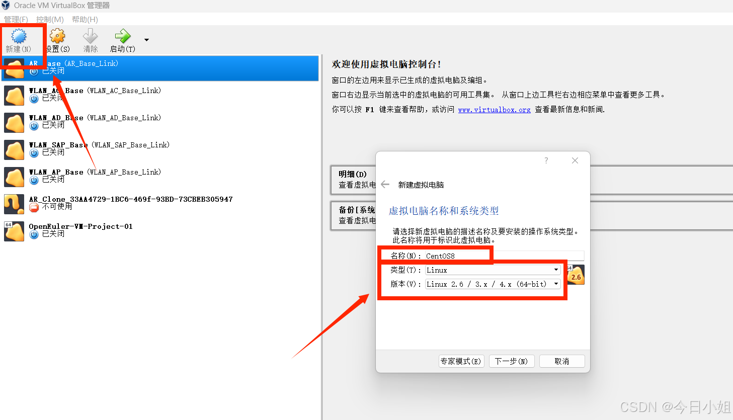Screen dimensions: 733x420
Task: Open the www.virtualbox.org link
Action: click(x=494, y=110)
